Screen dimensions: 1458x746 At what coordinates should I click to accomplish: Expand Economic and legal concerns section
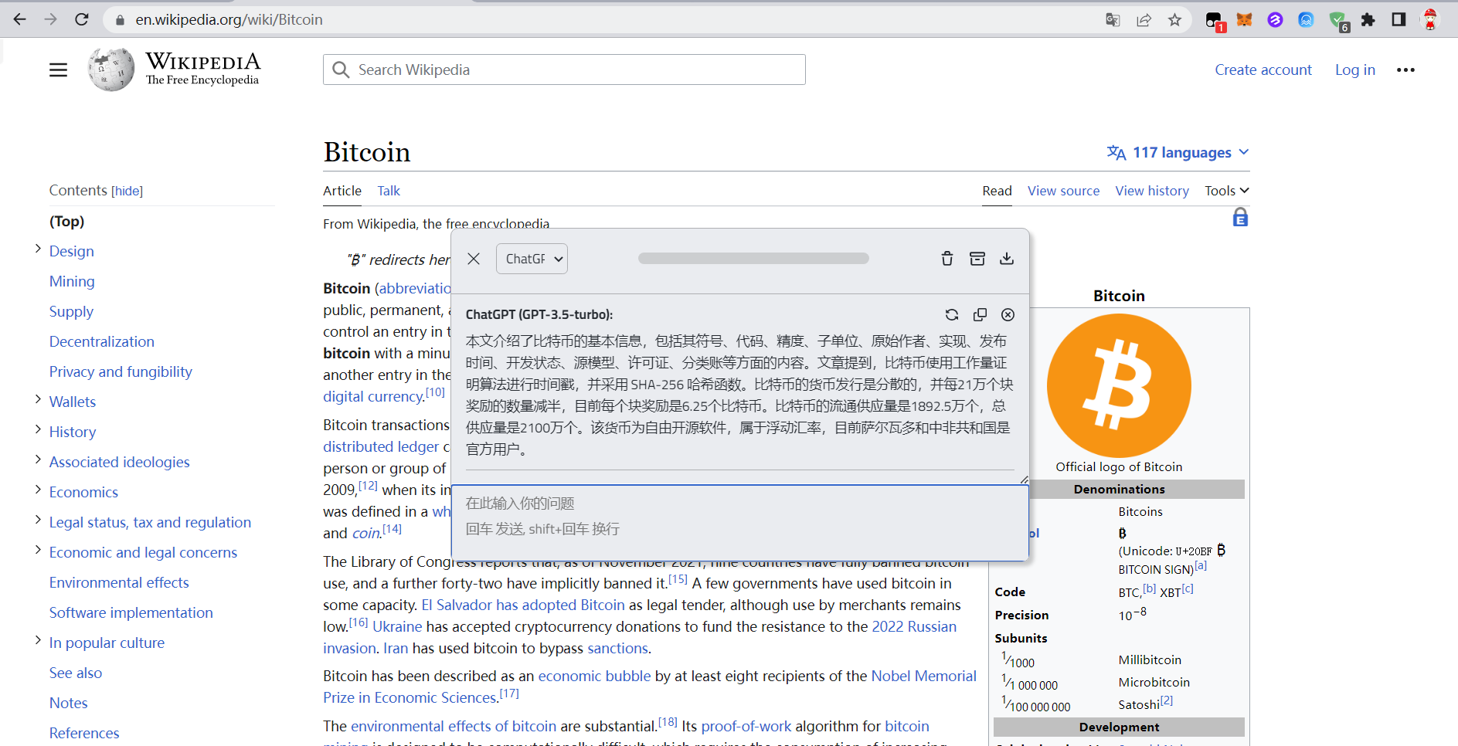click(38, 550)
